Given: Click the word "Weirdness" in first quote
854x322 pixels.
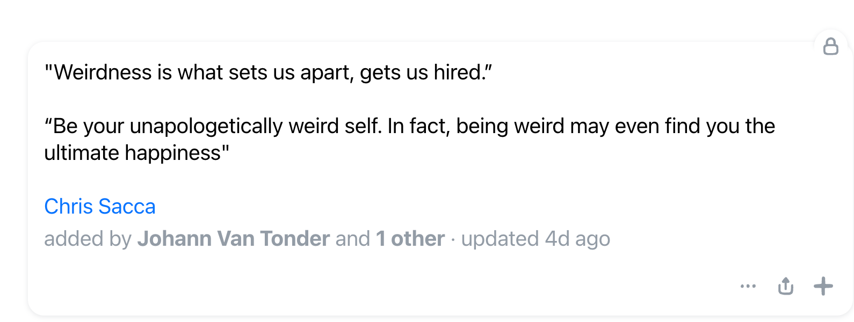Looking at the screenshot, I should (x=103, y=72).
